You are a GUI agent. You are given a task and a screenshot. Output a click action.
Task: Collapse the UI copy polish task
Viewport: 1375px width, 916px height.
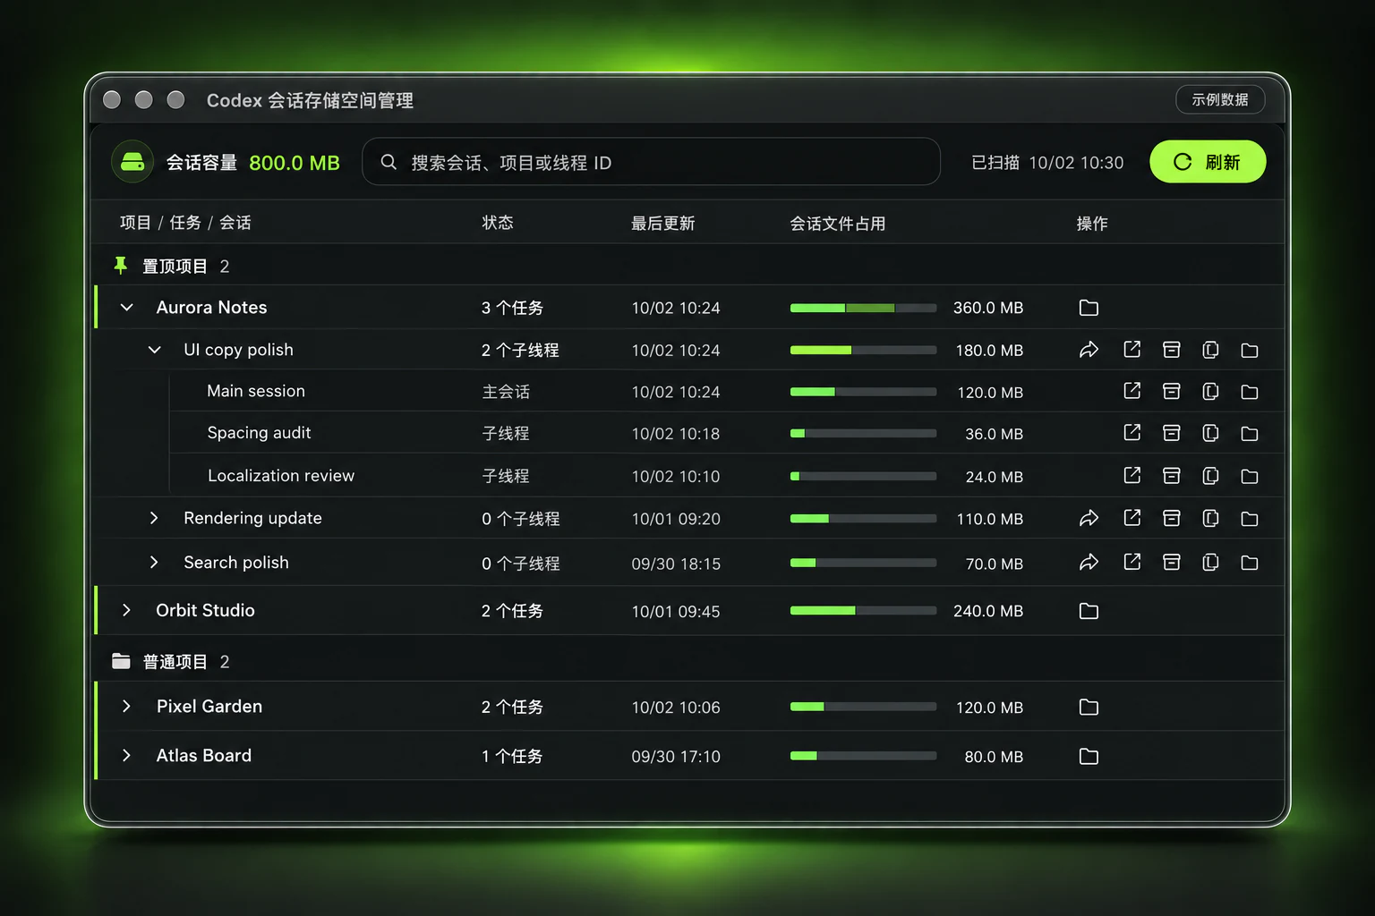[154, 350]
